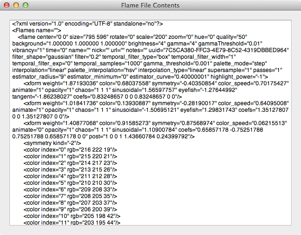
Task: Click the filter_shape="gaussian" attribute text
Action: [x=43, y=57]
